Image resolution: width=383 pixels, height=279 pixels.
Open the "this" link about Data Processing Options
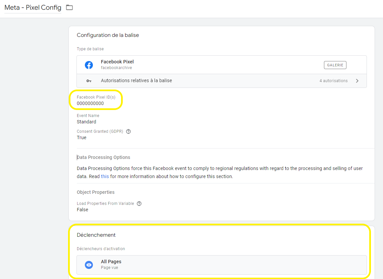pyautogui.click(x=105, y=176)
